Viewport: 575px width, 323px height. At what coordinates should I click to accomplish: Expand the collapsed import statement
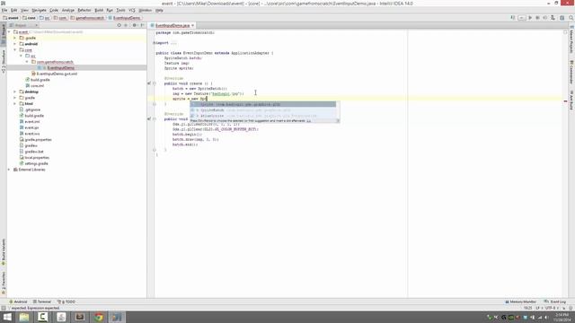[155, 43]
